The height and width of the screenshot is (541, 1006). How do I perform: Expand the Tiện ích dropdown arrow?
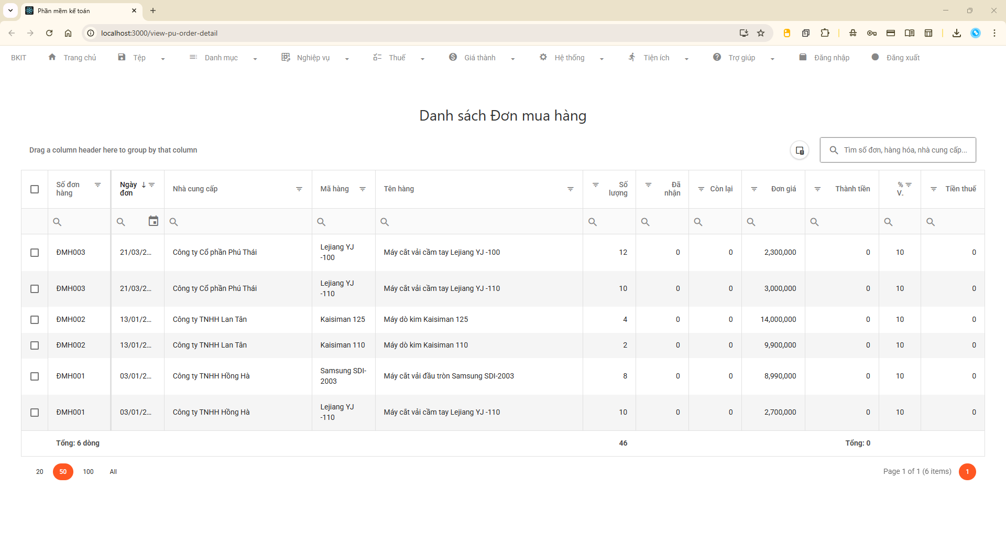(686, 59)
